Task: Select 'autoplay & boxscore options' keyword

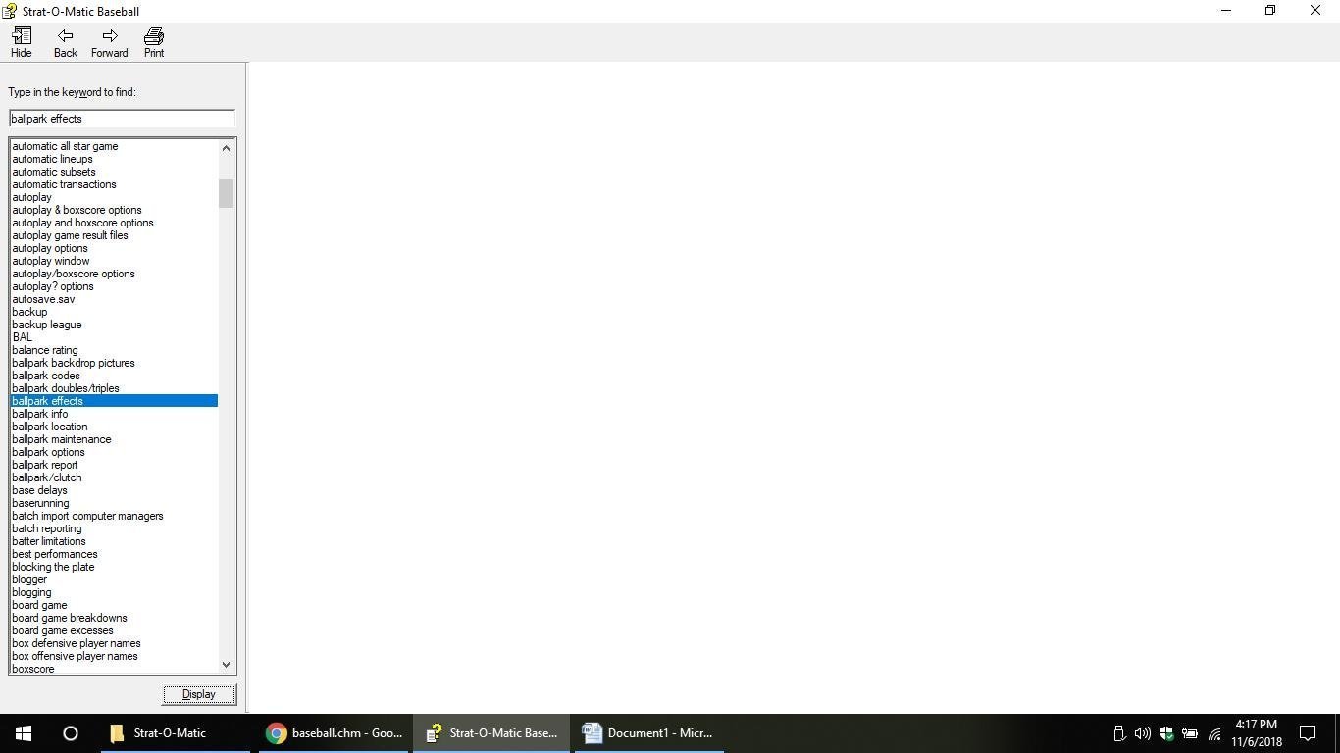Action: click(x=77, y=210)
